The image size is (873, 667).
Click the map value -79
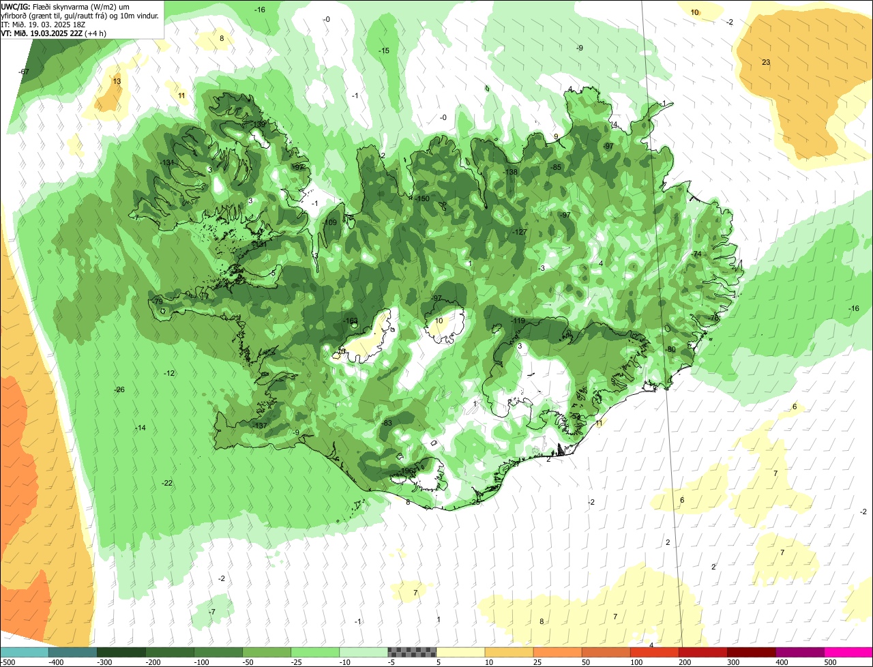point(158,301)
